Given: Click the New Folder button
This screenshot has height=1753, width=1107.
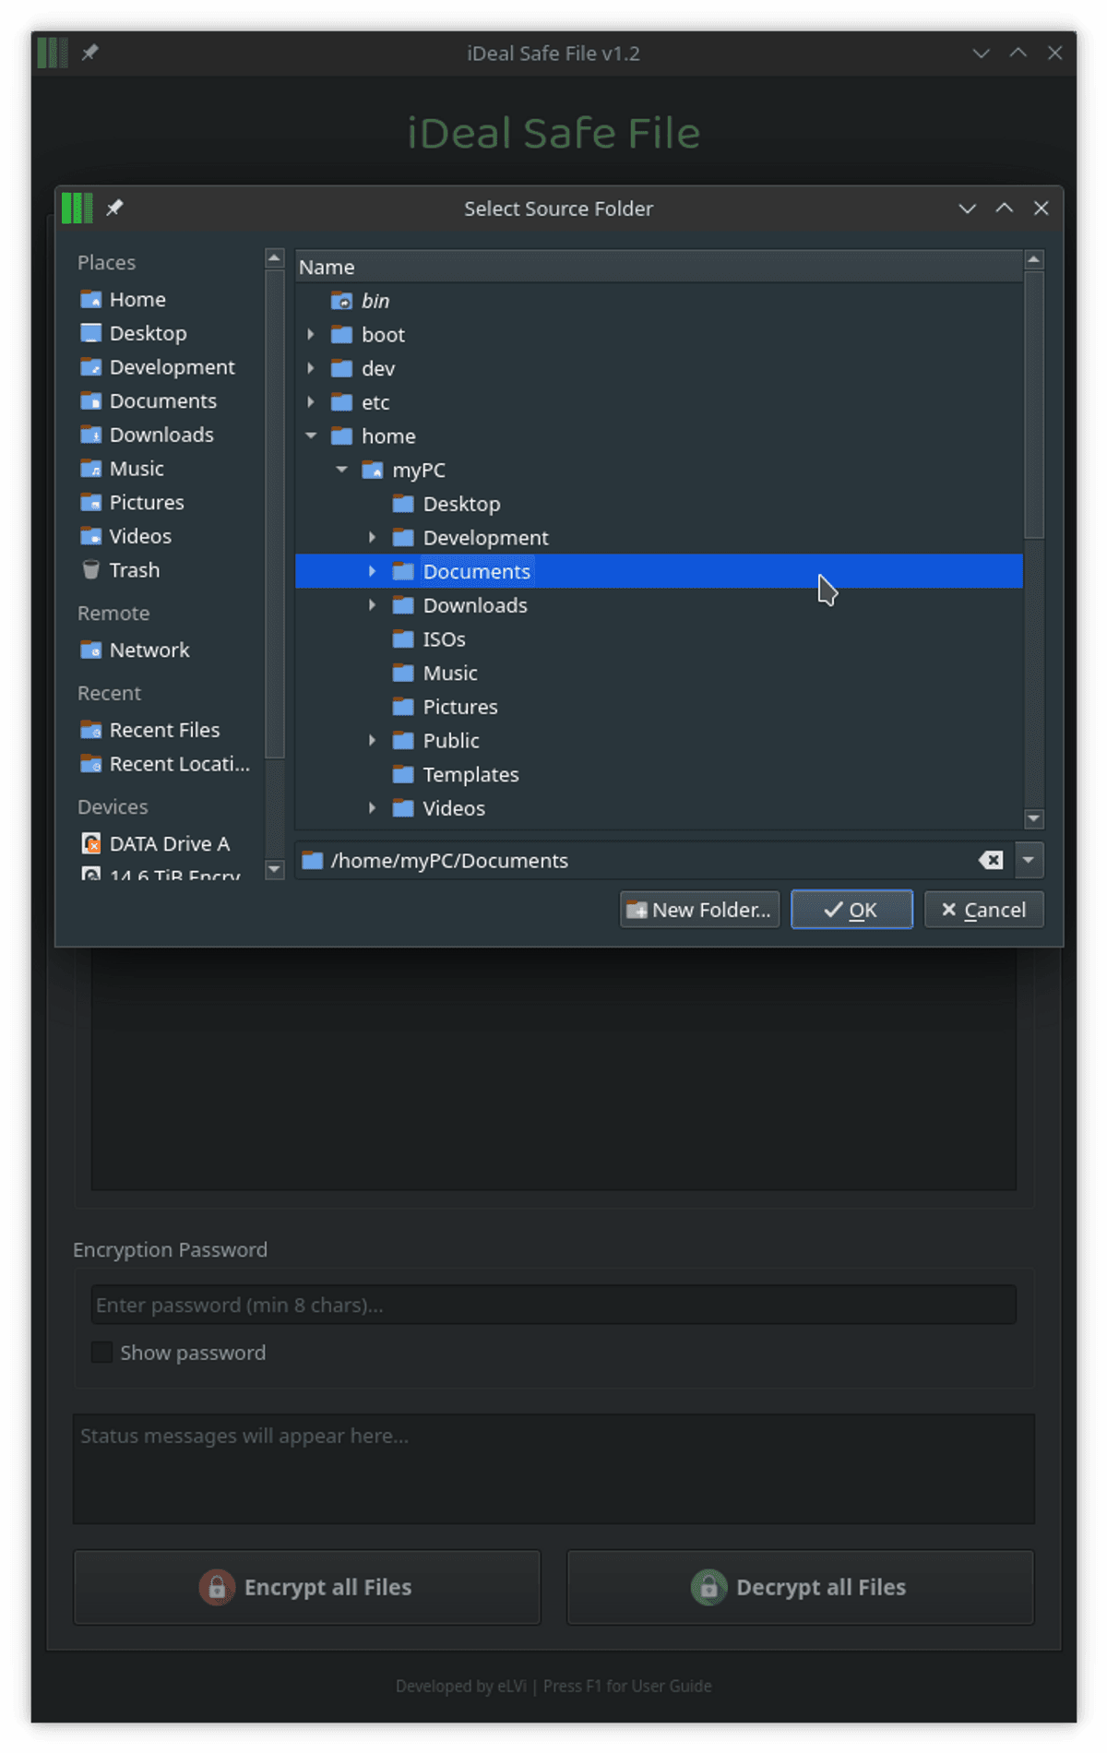Looking at the screenshot, I should pos(699,910).
